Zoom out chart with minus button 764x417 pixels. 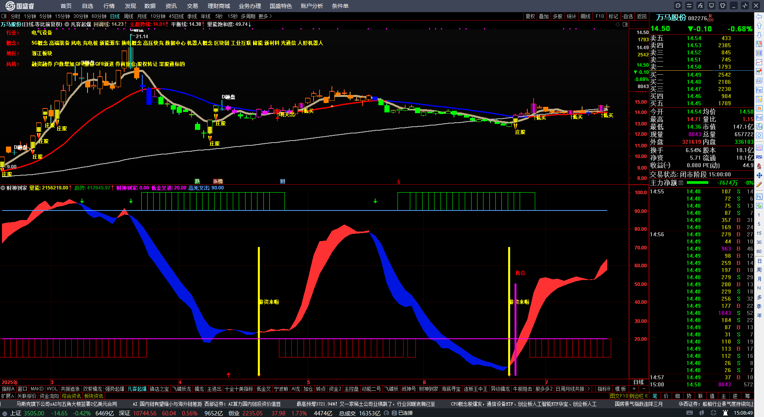(644, 389)
